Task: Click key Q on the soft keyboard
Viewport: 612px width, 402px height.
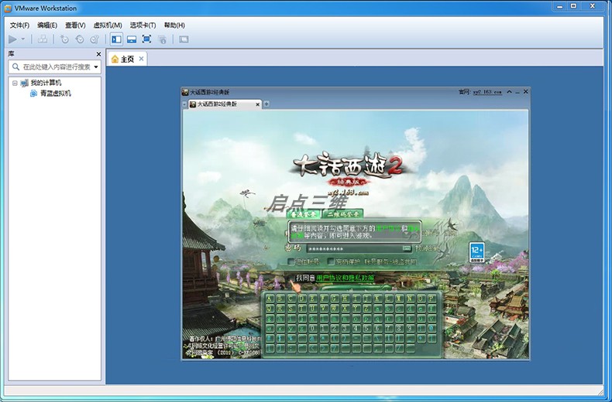Action: 270,308
